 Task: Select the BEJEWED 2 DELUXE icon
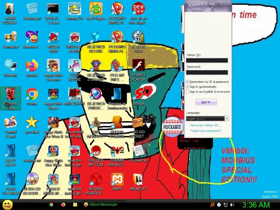click(x=96, y=70)
